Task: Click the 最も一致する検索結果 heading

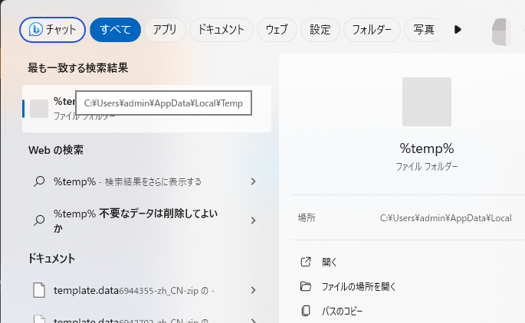Action: [77, 68]
